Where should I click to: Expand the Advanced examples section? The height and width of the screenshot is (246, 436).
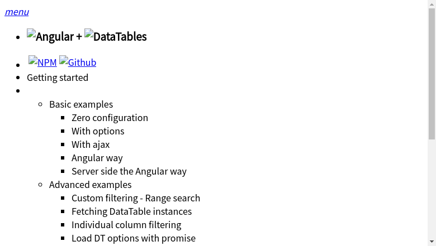91,185
